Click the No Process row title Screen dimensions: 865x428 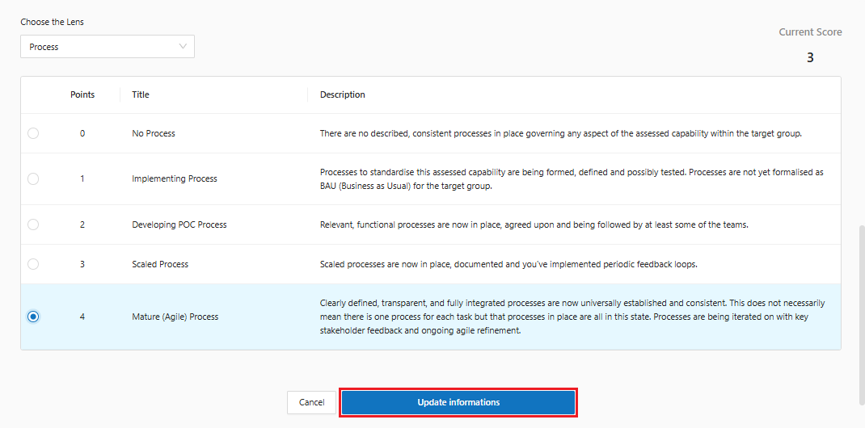point(154,133)
